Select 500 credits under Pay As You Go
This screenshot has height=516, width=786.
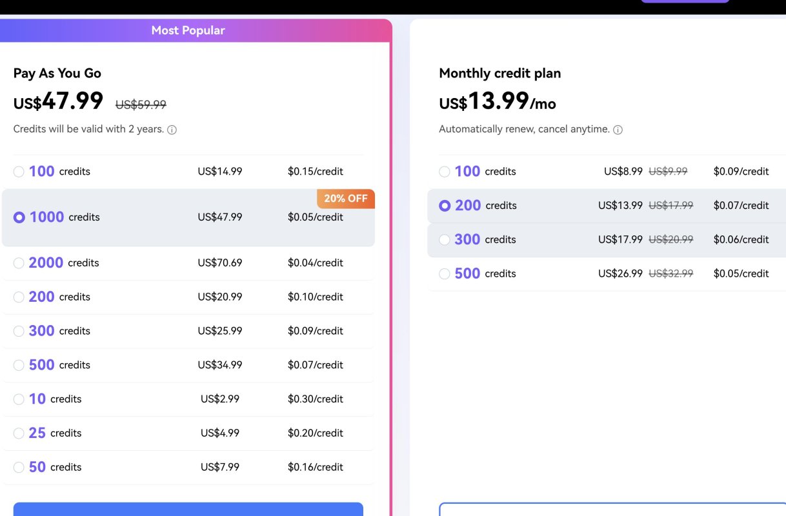pos(19,364)
